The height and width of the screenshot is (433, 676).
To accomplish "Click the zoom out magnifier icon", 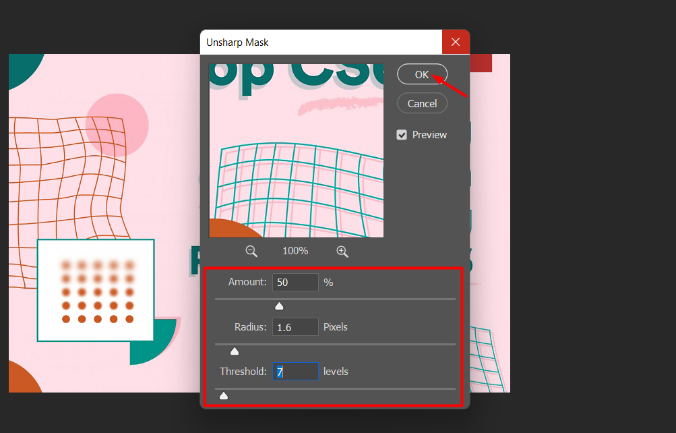I will (x=251, y=251).
